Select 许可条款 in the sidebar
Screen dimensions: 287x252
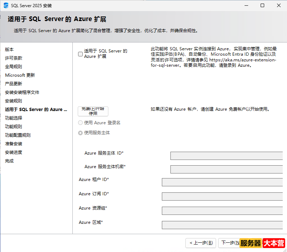[13, 58]
